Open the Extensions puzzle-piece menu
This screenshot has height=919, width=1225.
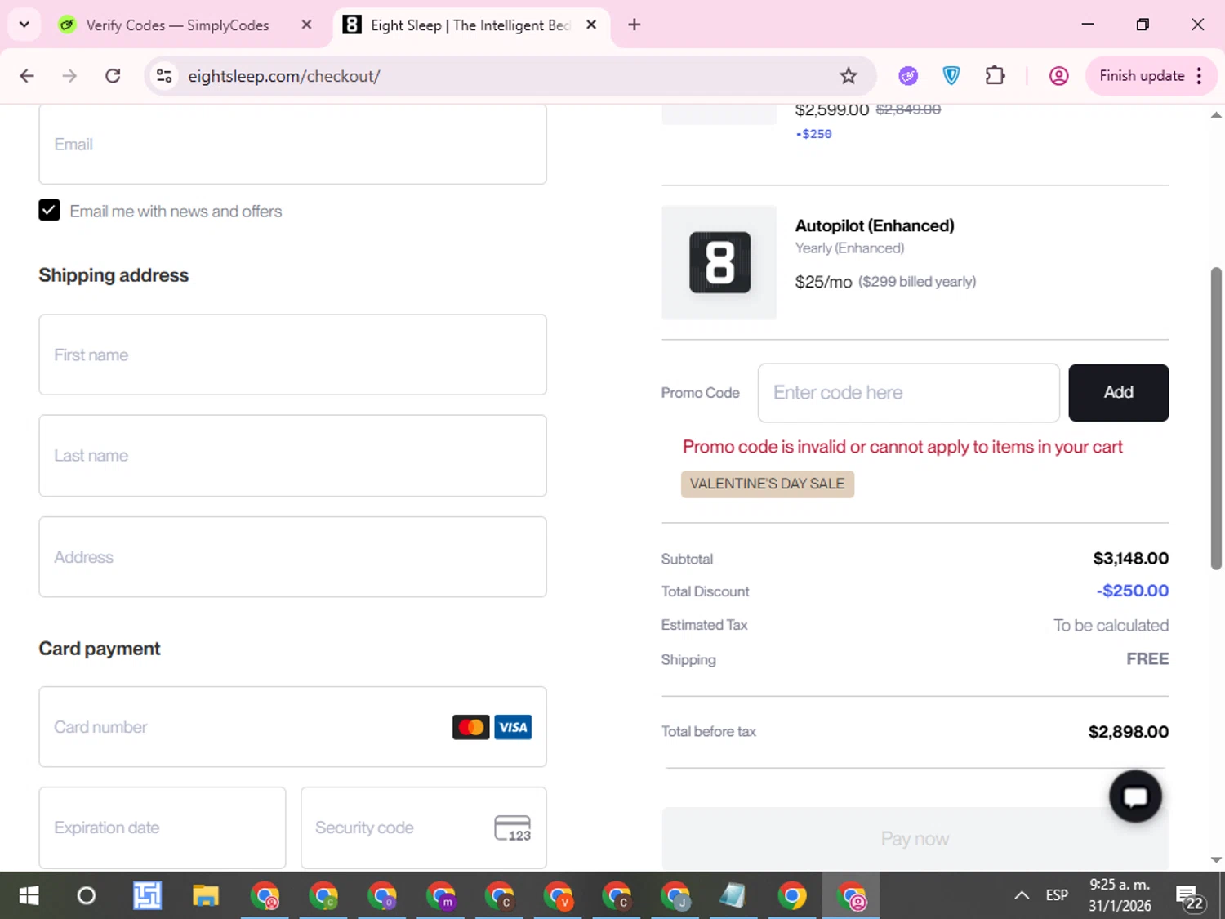pyautogui.click(x=995, y=76)
